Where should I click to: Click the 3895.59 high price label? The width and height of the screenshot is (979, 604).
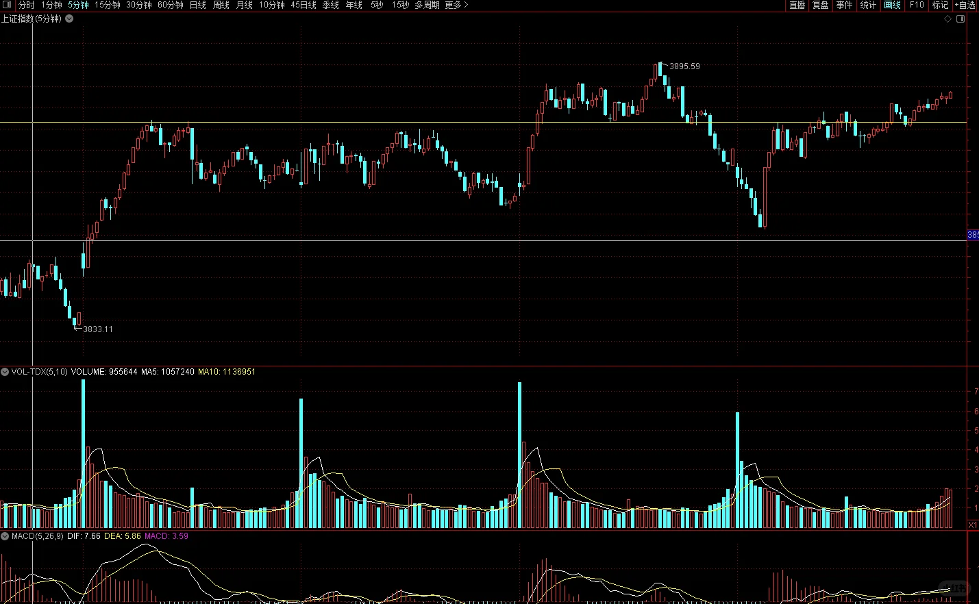click(x=684, y=66)
